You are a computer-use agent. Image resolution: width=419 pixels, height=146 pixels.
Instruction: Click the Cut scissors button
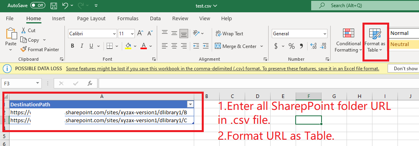click(x=28, y=31)
